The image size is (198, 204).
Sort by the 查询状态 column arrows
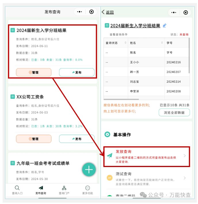(x=125, y=43)
